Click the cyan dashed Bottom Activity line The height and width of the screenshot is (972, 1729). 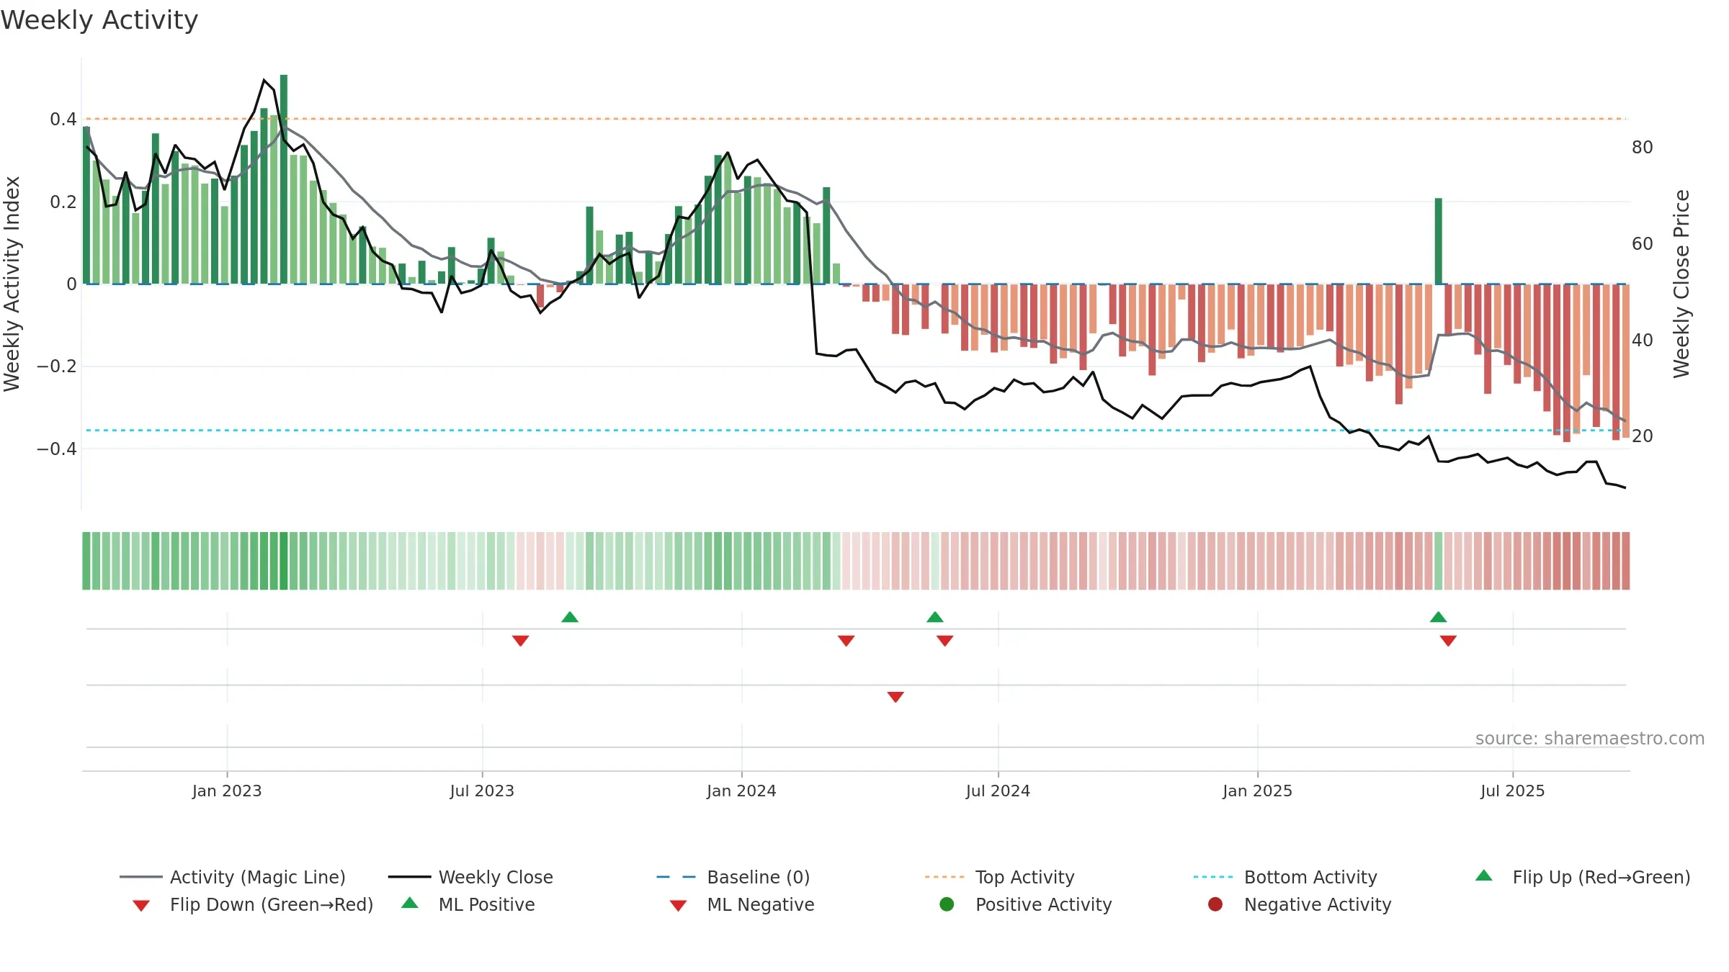tap(855, 431)
